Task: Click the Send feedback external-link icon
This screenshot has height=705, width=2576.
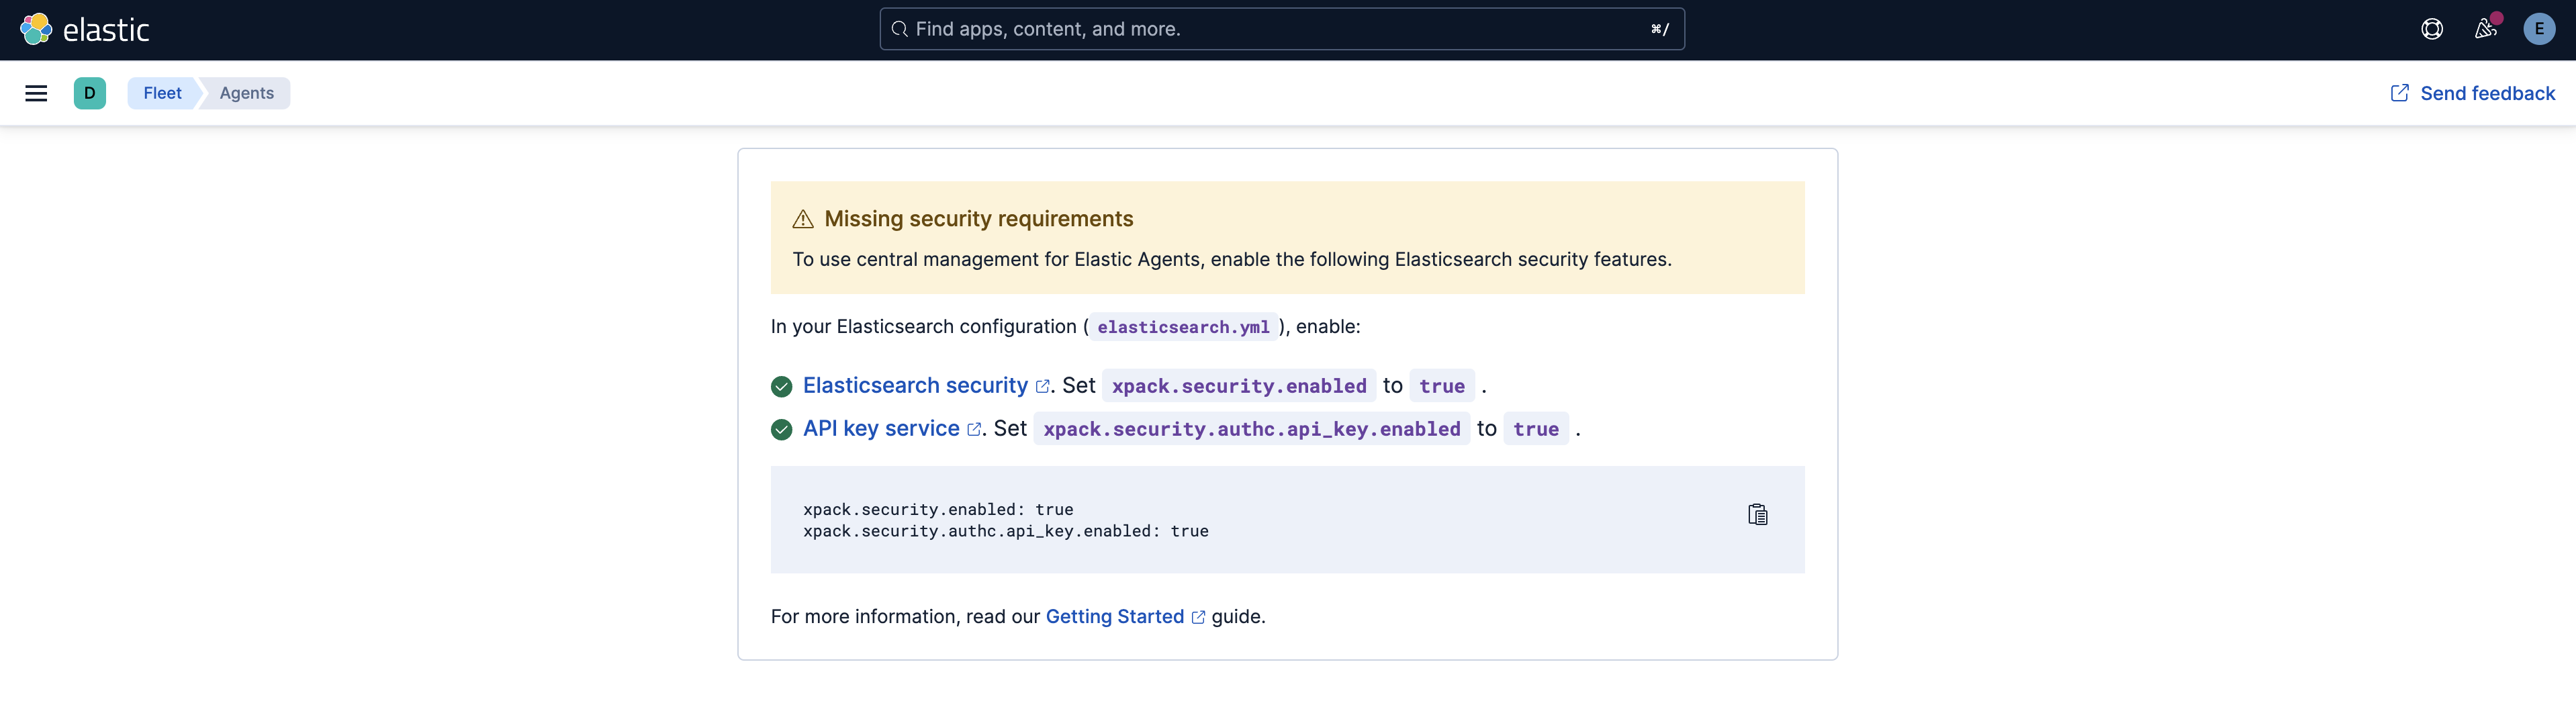Action: click(2399, 93)
